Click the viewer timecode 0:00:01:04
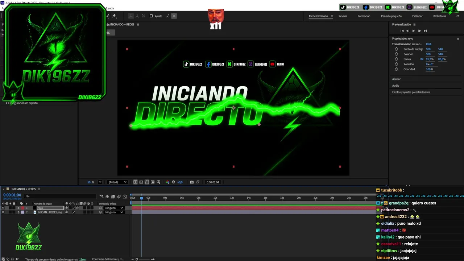This screenshot has height=261, width=464. point(212,182)
